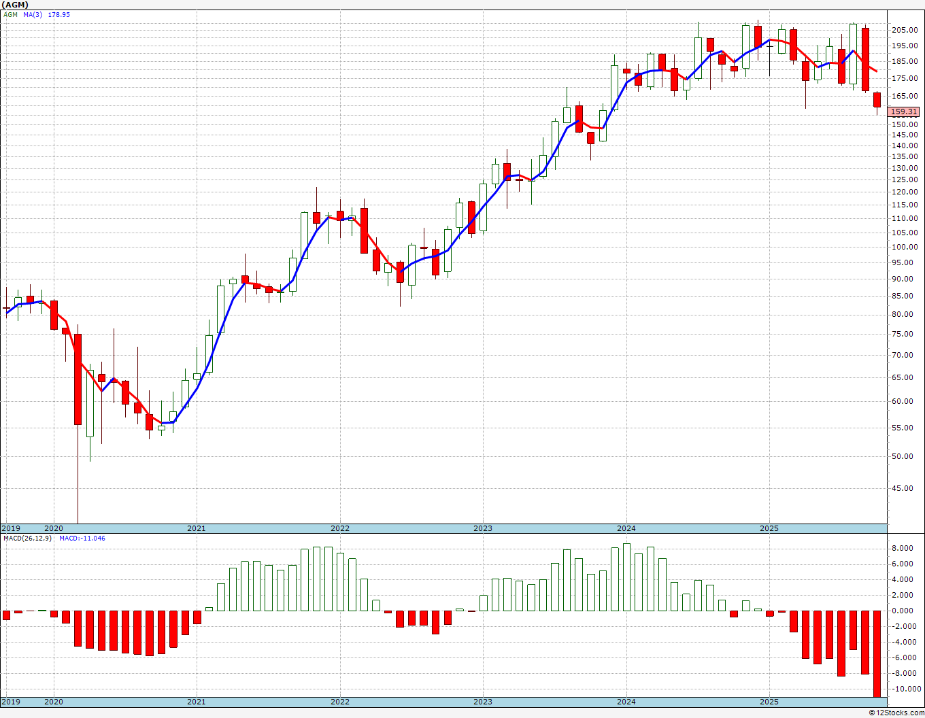Click 2022 on the MACD panel bottom axis
This screenshot has height=718, width=925.
pos(340,702)
